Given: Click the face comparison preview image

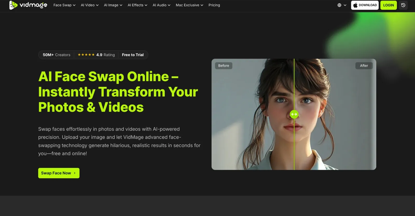Looking at the screenshot, I should [294, 114].
